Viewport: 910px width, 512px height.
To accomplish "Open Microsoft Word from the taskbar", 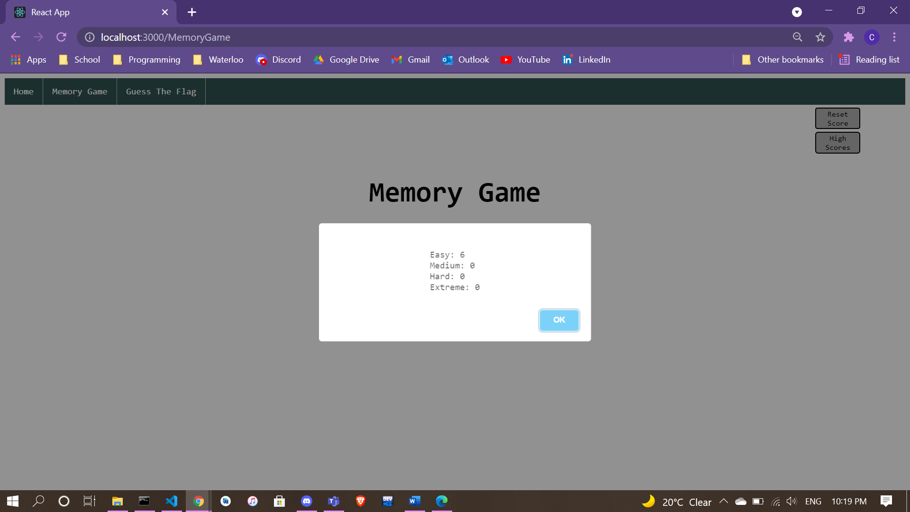I will (x=415, y=501).
